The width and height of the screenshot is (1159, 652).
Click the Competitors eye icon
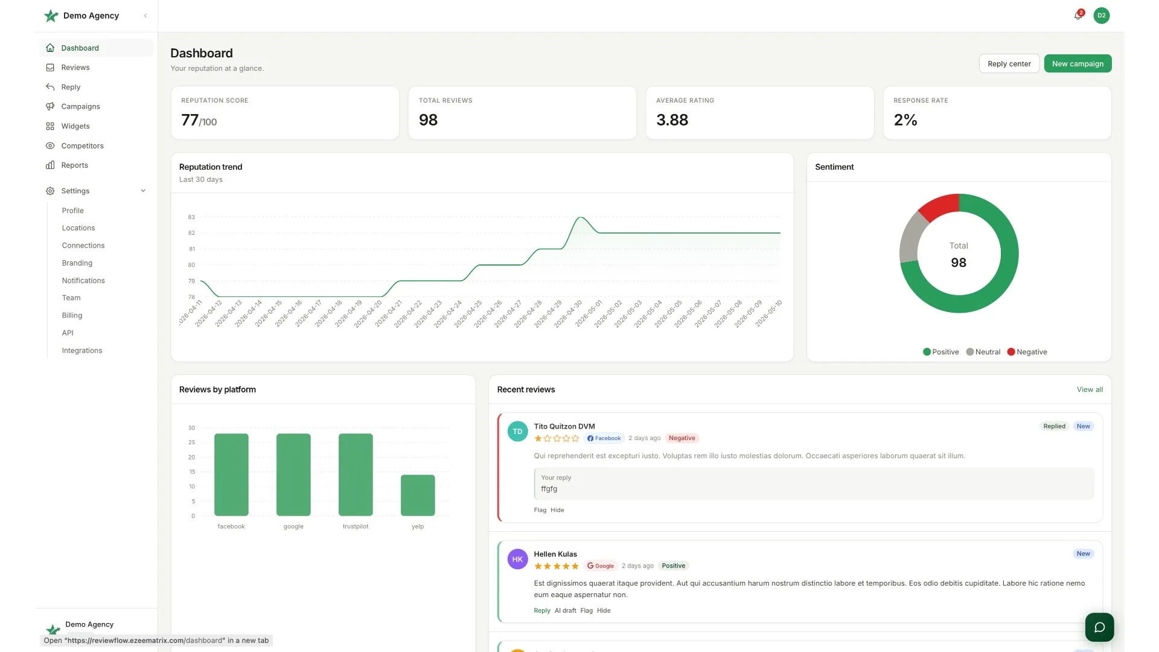coord(50,145)
